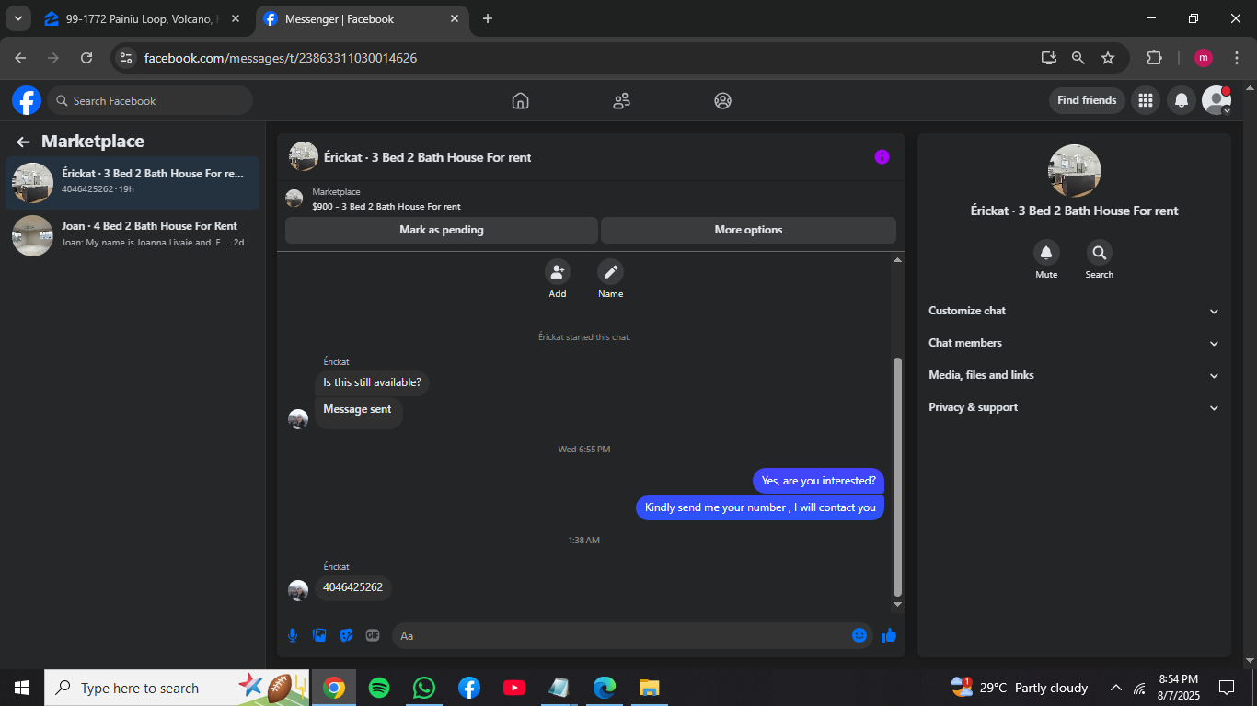Close the Messenger | Facebook tab
This screenshot has height=706, width=1257.
pos(455,18)
